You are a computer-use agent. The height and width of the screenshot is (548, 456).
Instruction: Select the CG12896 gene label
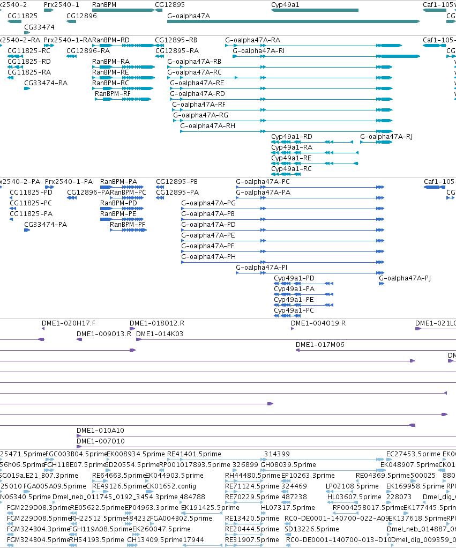(81, 16)
